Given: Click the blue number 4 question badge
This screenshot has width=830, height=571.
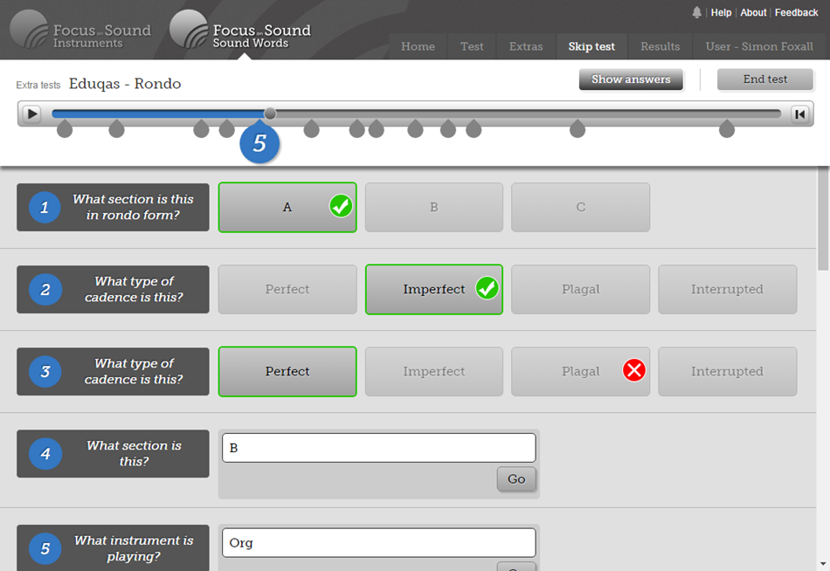Looking at the screenshot, I should point(45,453).
